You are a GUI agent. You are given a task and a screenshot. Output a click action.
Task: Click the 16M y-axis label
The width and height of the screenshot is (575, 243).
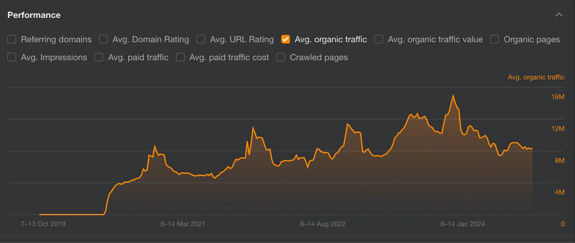(558, 97)
